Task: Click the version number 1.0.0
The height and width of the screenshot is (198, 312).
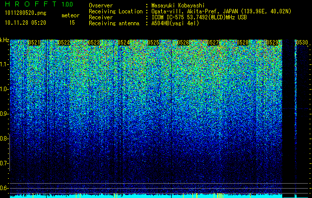Action: 67,4
